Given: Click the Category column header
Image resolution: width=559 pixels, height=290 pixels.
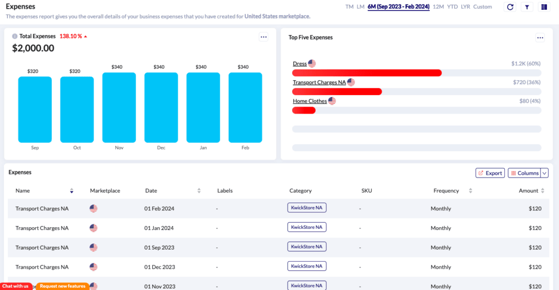Looking at the screenshot, I should [x=301, y=191].
